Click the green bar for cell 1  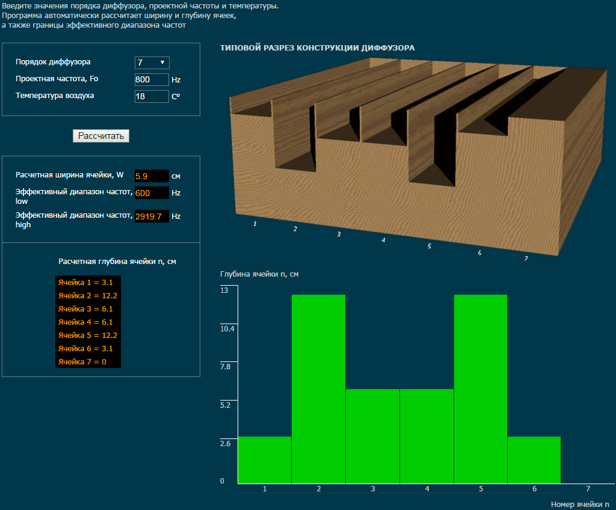pyautogui.click(x=265, y=460)
